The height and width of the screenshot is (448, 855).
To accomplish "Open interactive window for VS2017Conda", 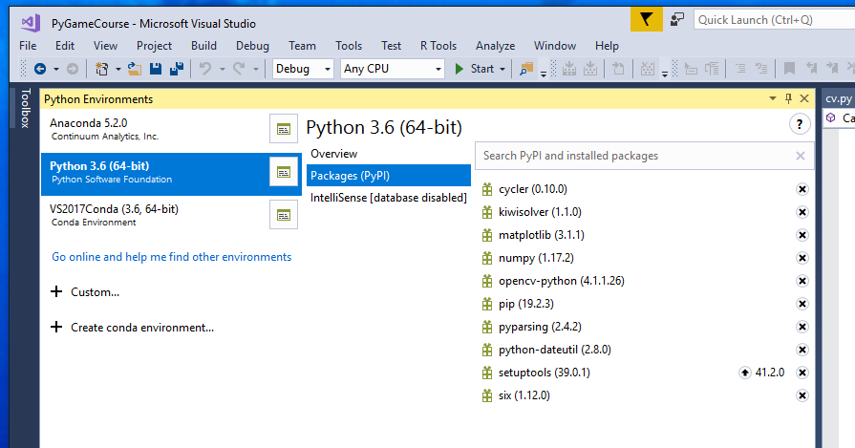I will coord(284,215).
